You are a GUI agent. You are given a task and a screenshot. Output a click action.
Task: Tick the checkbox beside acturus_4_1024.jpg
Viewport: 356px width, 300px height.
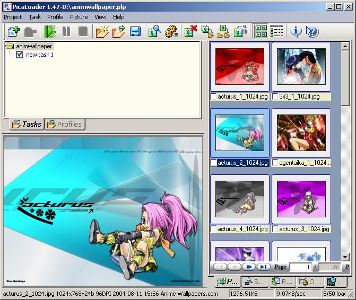214,230
